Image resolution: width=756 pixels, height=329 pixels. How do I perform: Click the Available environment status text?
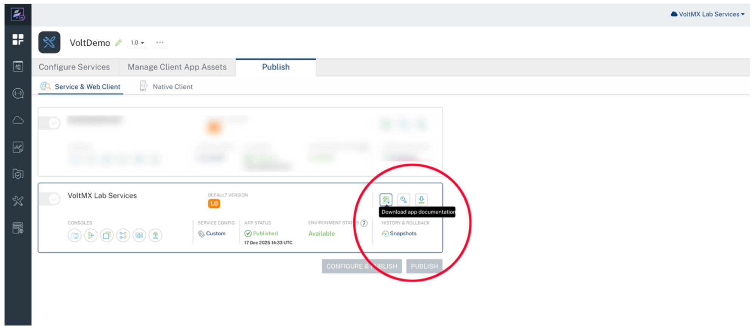(321, 233)
